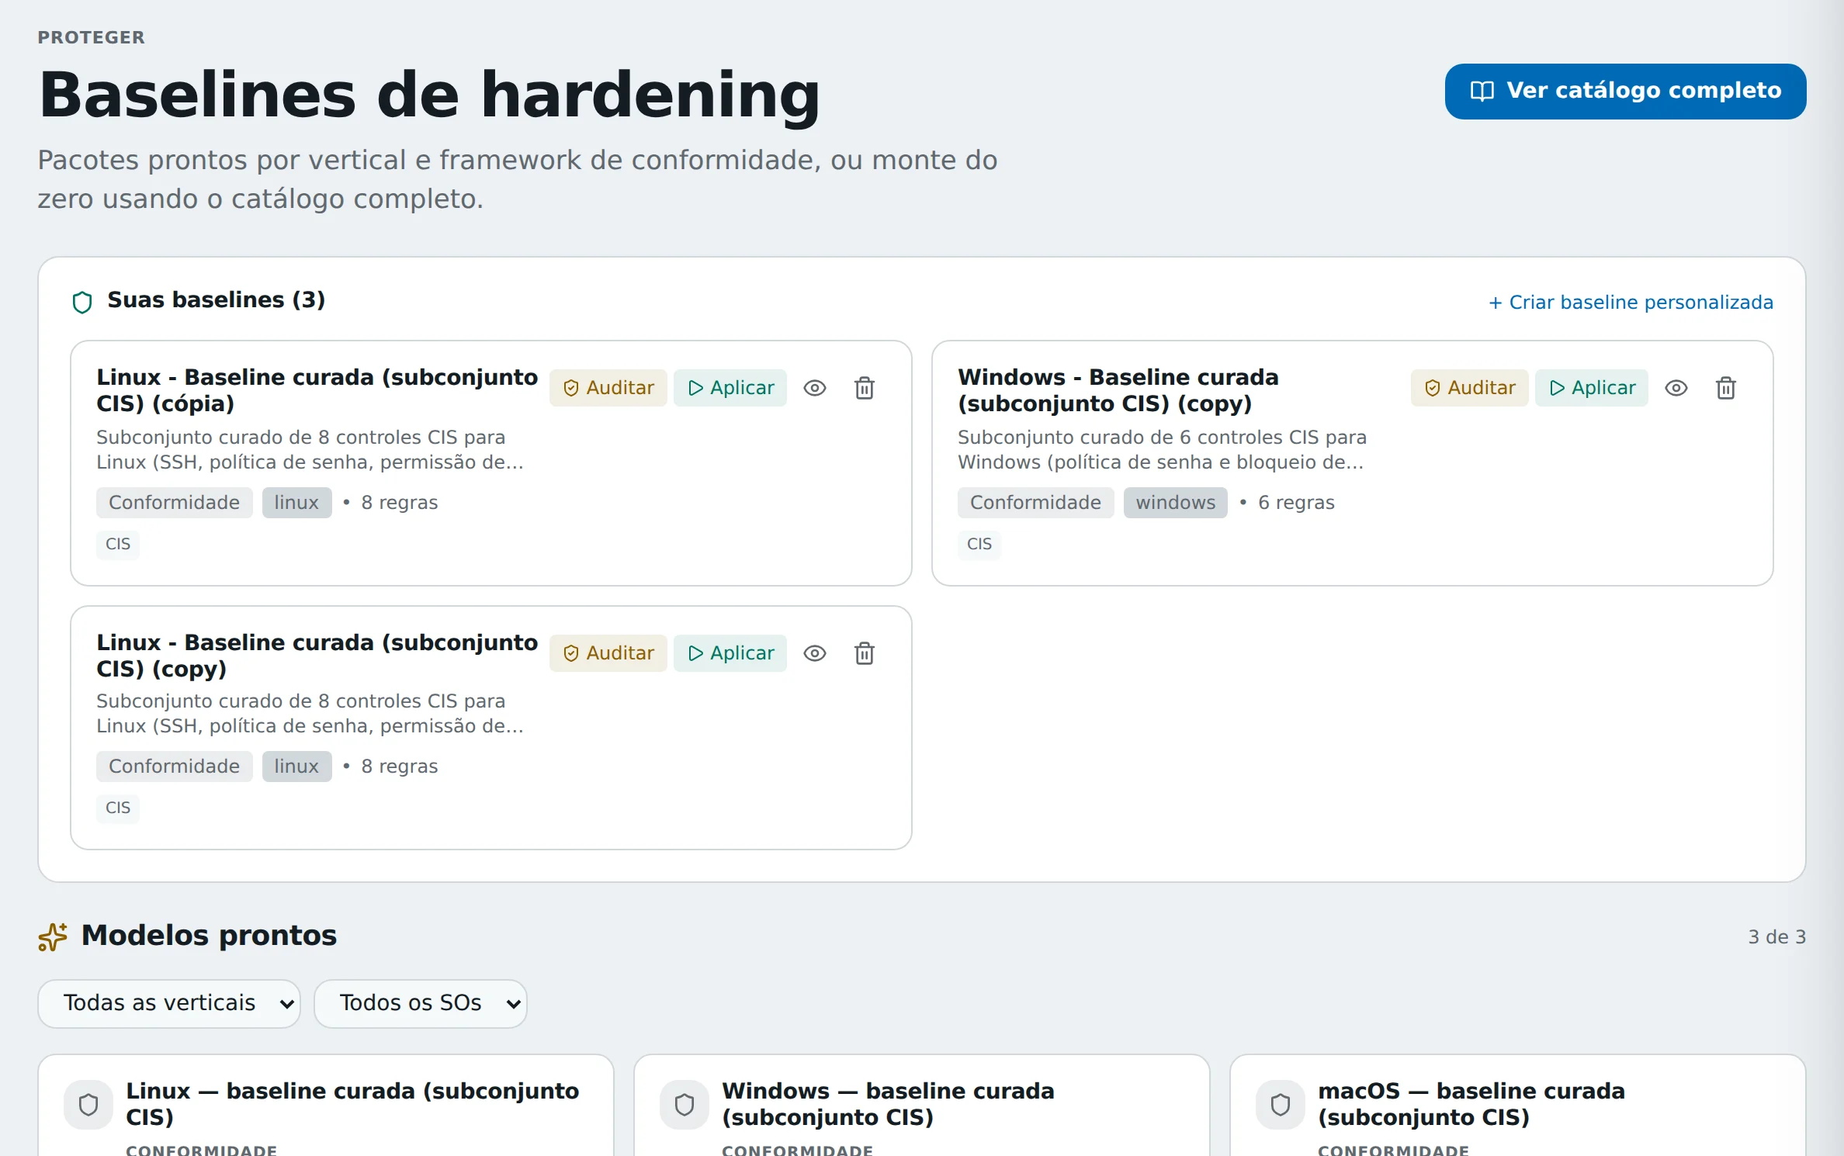Image resolution: width=1844 pixels, height=1156 pixels.
Task: Audit the Linux baseline (cópia)
Action: [x=608, y=388]
